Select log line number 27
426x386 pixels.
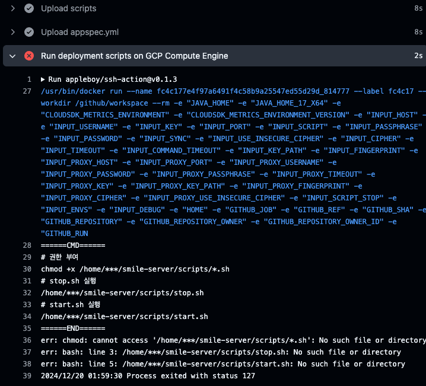click(27, 91)
